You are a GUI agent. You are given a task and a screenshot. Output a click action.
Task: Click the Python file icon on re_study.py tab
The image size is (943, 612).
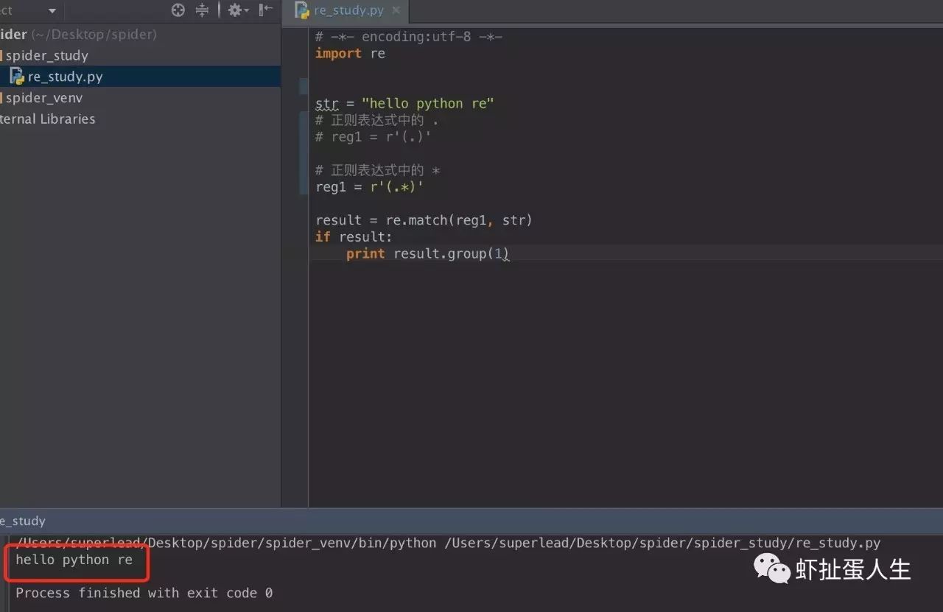(x=301, y=11)
